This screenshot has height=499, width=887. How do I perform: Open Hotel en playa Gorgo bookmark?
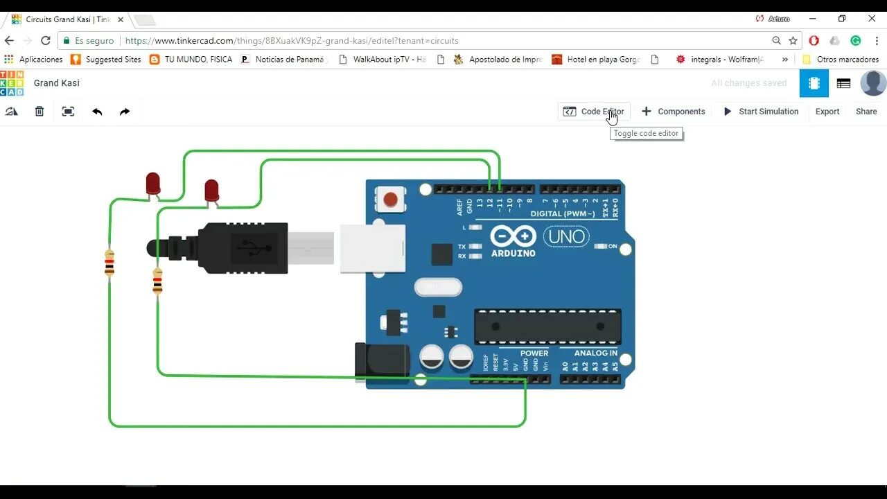pos(596,60)
